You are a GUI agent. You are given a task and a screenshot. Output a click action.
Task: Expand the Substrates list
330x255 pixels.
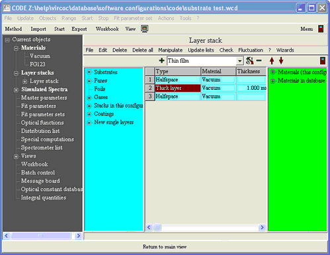[x=89, y=72]
